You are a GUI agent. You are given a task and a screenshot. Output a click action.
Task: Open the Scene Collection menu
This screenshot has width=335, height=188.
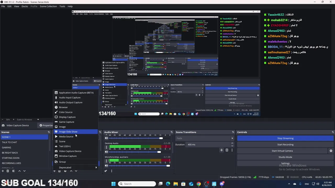click(48, 6)
